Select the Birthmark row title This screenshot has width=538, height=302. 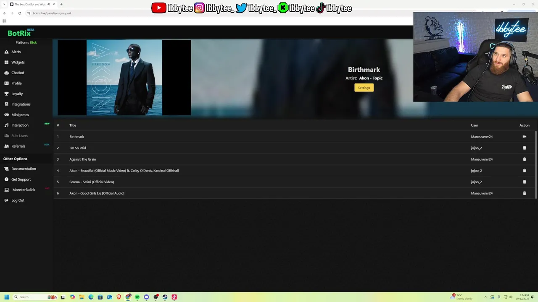pos(76,137)
